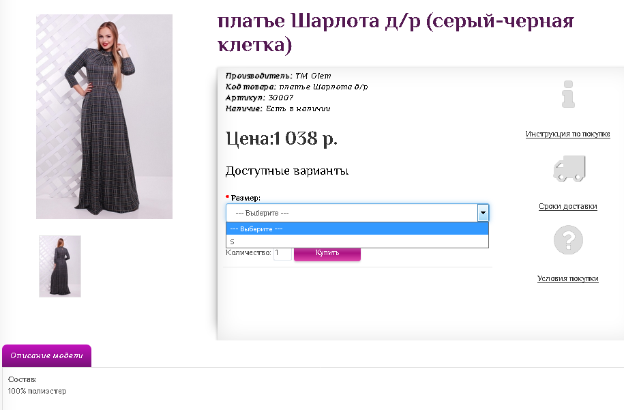The image size is (624, 410).
Task: Open the Условия покупки link
Action: pos(568,278)
